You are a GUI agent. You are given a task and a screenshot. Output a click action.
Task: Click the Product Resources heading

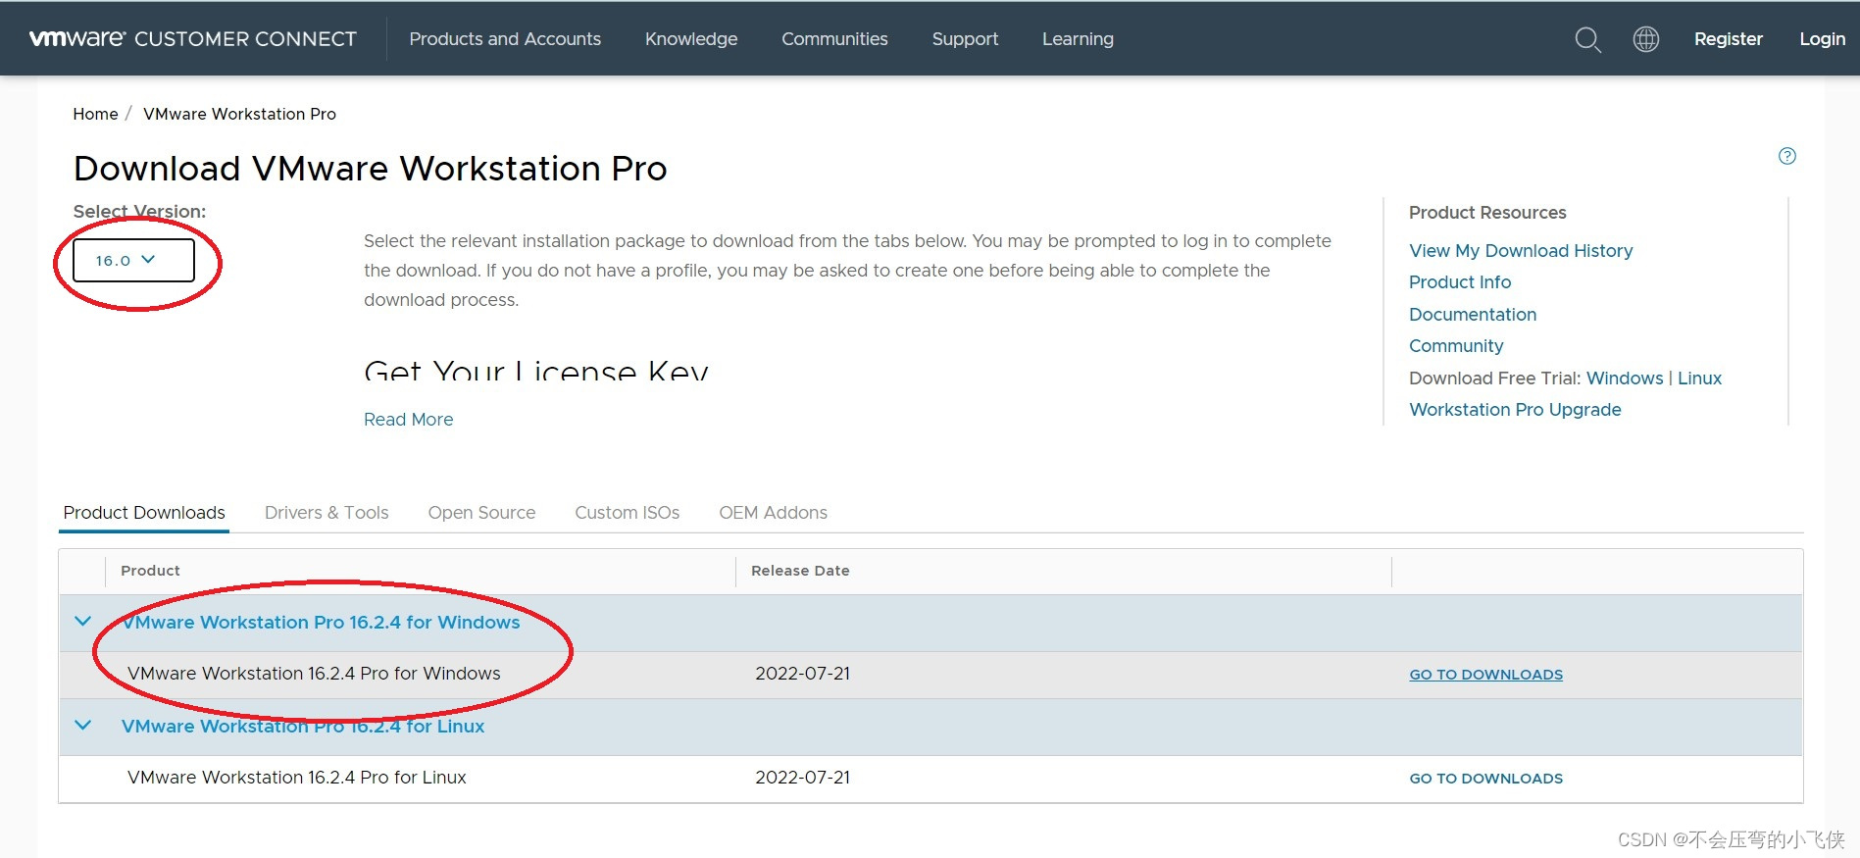pos(1487,213)
